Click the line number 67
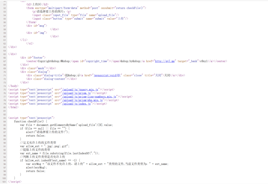Image resolution: width=268 pixels, height=184 pixels. pyautogui.click(x=5, y=61)
